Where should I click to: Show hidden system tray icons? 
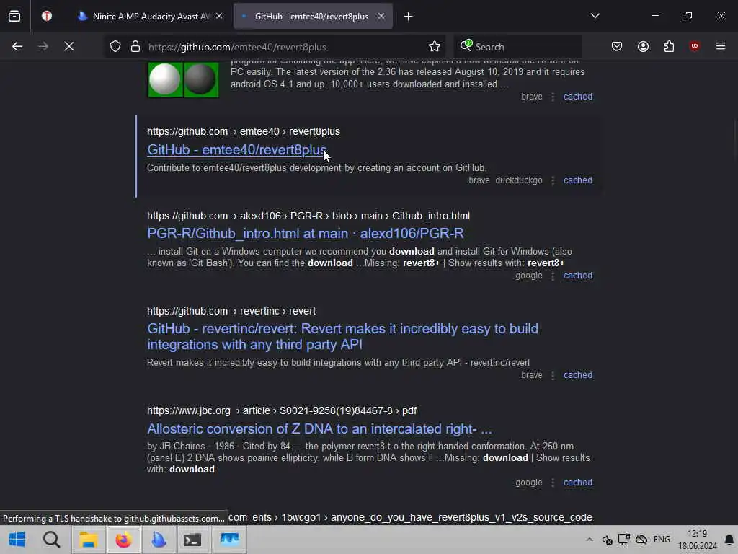click(x=590, y=540)
